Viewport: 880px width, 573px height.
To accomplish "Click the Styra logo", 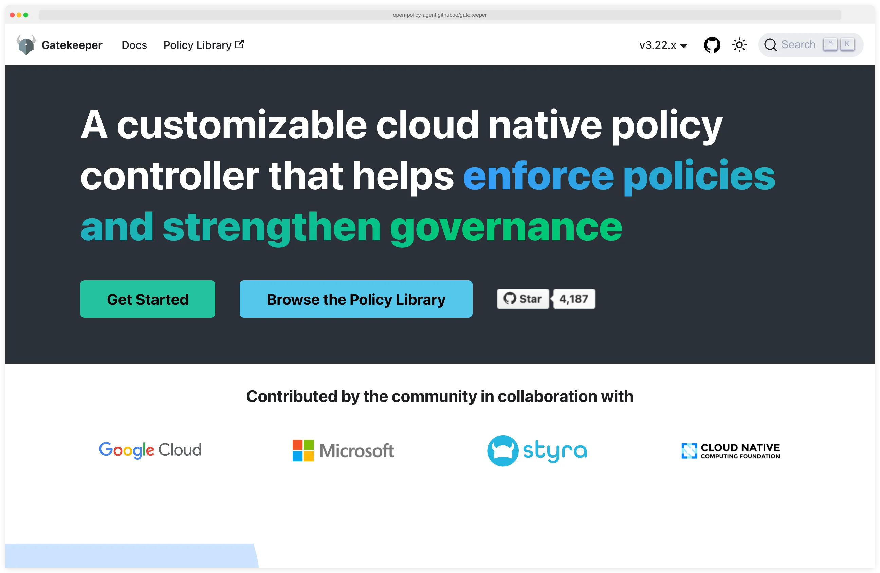I will tap(537, 450).
